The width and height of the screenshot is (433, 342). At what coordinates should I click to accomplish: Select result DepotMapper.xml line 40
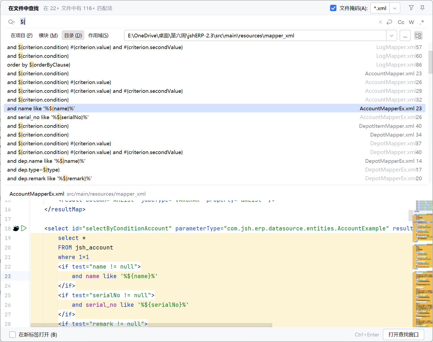(x=214, y=152)
